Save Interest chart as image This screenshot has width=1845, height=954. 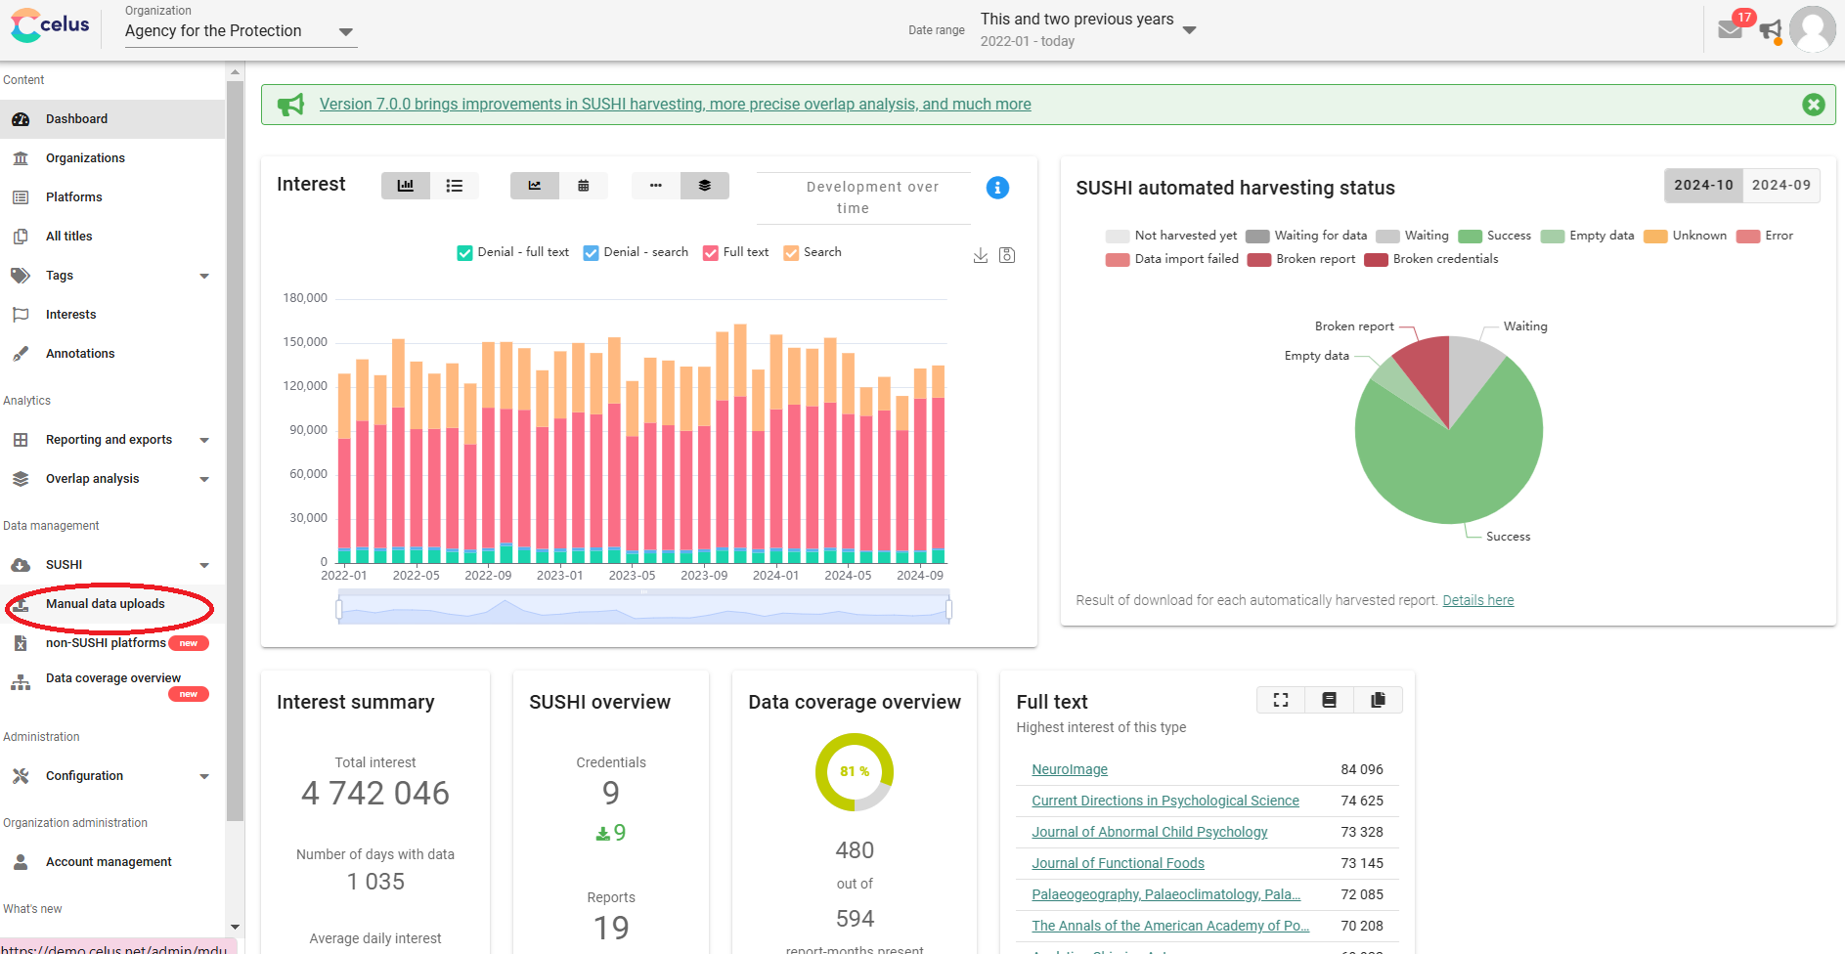click(1007, 255)
